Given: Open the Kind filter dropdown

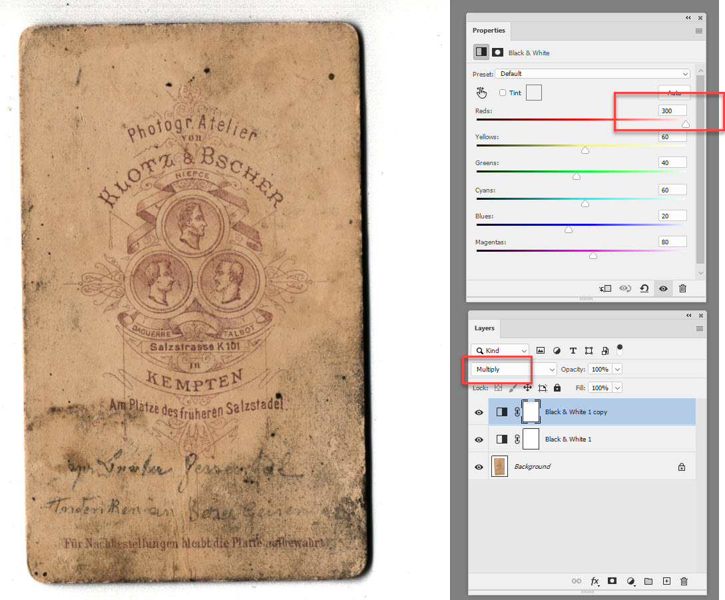Looking at the screenshot, I should pyautogui.click(x=499, y=350).
